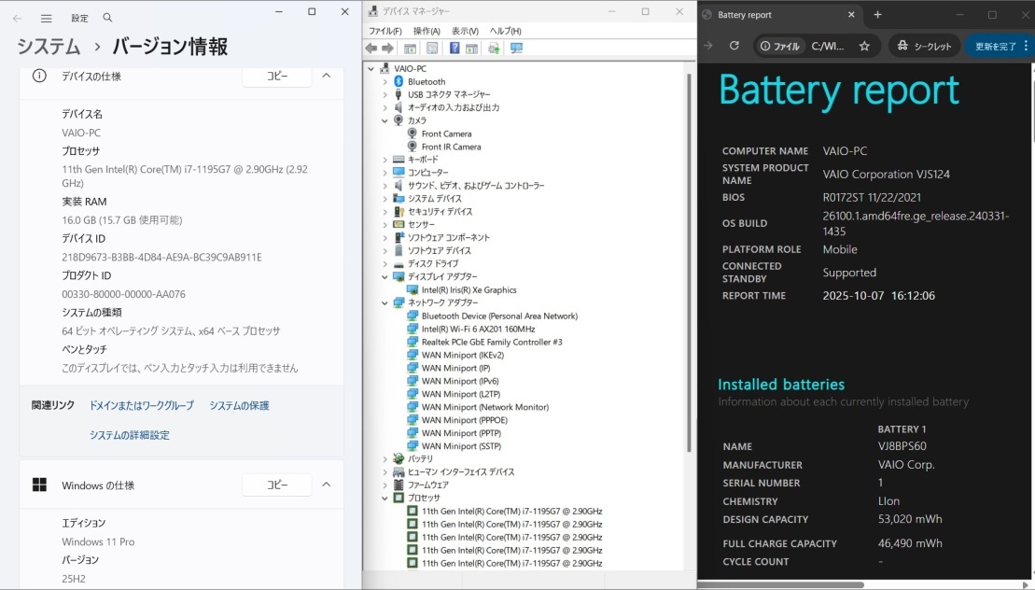The height and width of the screenshot is (590, 1035).
Task: Open the 操作(A) menu
Action: coord(427,31)
